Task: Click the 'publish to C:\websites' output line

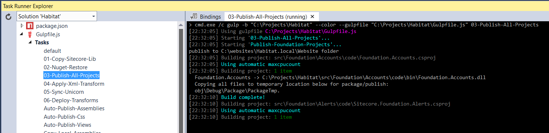Action: pyautogui.click(x=263, y=51)
